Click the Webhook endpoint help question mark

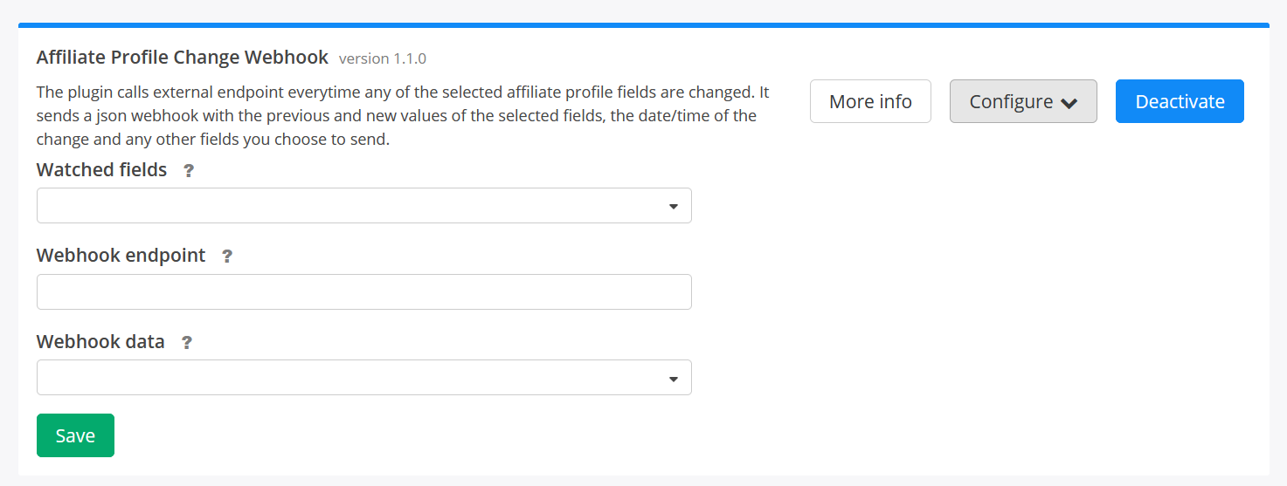(x=227, y=257)
